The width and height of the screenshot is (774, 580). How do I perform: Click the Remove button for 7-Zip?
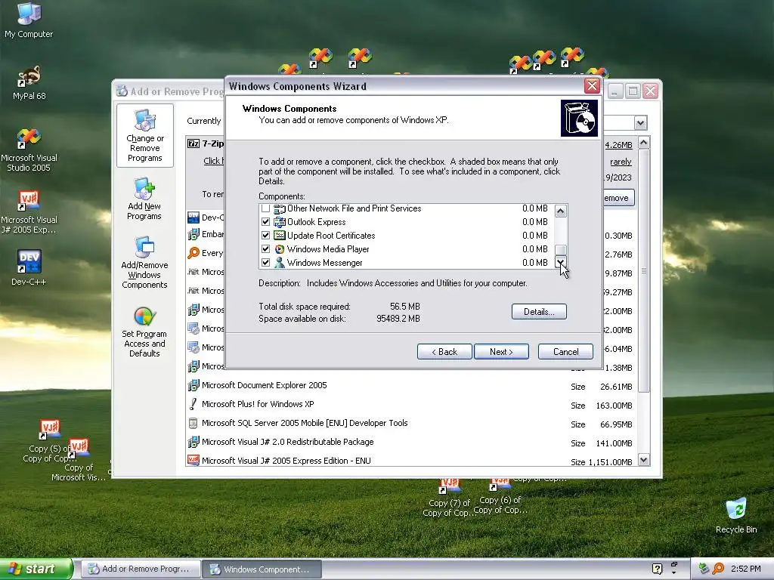pos(618,198)
